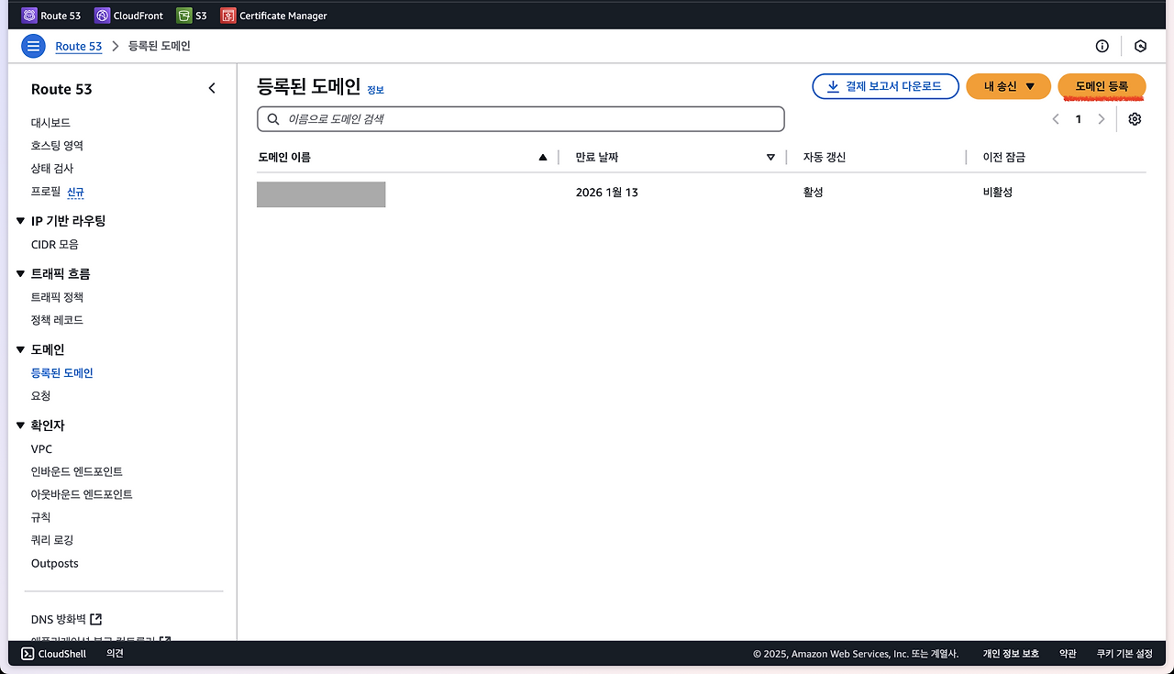Viewport: 1174px width, 674px height.
Task: Go to previous page of domains
Action: (x=1056, y=119)
